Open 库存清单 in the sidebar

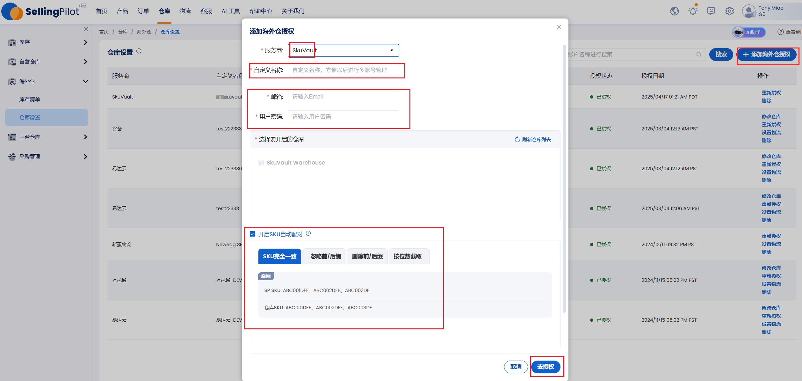click(30, 99)
